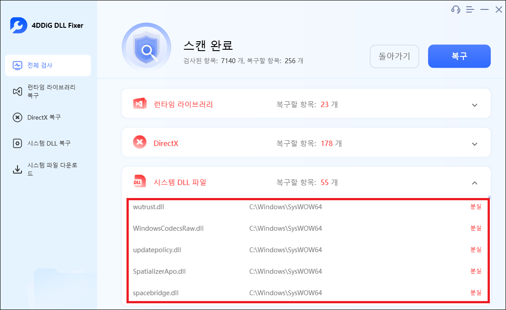
Task: Open the hamburger menu icon
Action: tap(470, 10)
